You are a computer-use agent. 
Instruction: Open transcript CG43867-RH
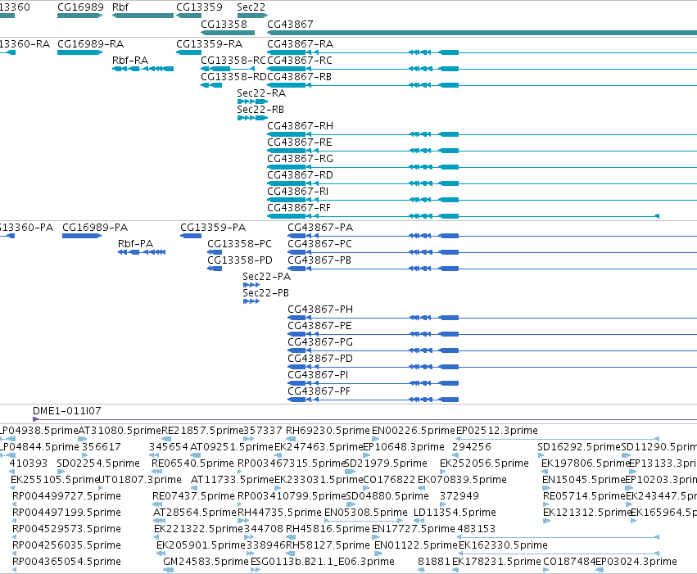click(x=300, y=126)
